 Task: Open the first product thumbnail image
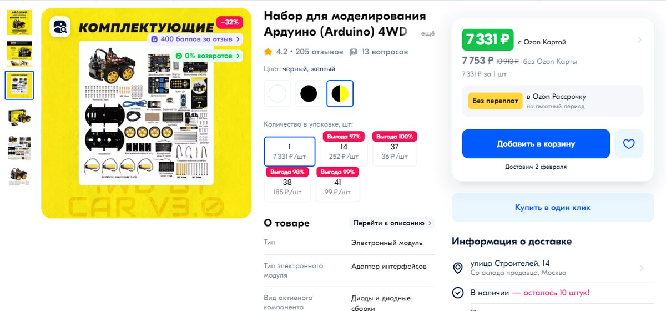19,23
